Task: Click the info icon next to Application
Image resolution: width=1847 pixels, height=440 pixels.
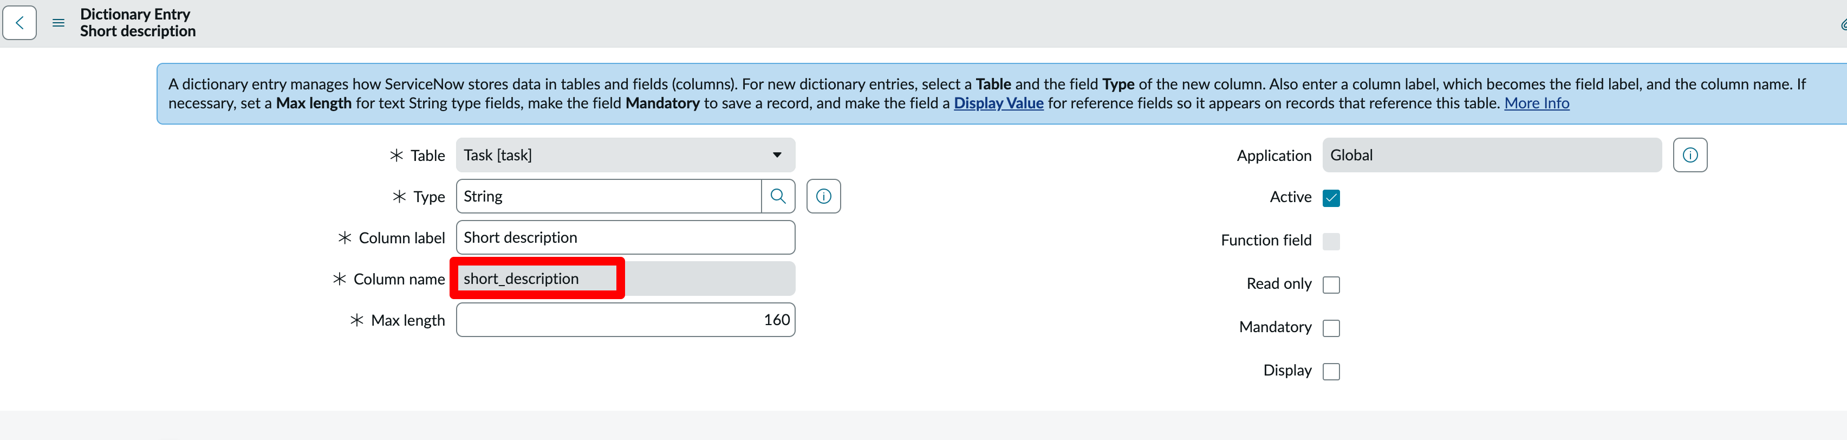Action: coord(1689,155)
